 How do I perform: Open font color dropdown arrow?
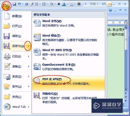(x=68, y=4)
